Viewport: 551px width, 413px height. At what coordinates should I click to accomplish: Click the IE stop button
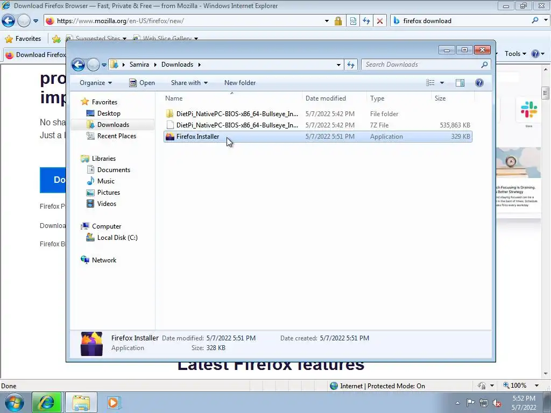click(379, 21)
